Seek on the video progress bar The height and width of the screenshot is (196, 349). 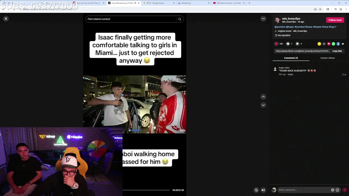point(146,190)
